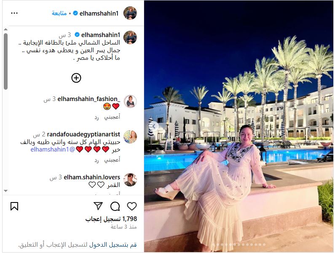The width and height of the screenshot is (335, 253).
Task: Click the blue verified badge in the header
Action: pyautogui.click(x=75, y=13)
